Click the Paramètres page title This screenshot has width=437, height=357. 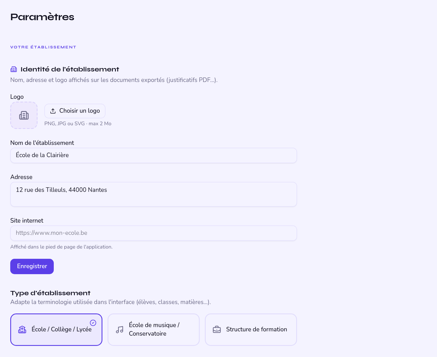coord(42,17)
